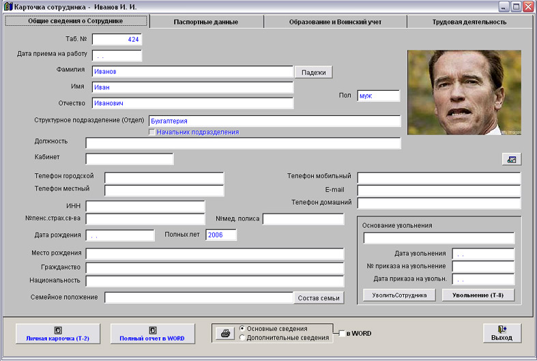
Task: Go to Трудовая деятельность tab
Action: (469, 22)
